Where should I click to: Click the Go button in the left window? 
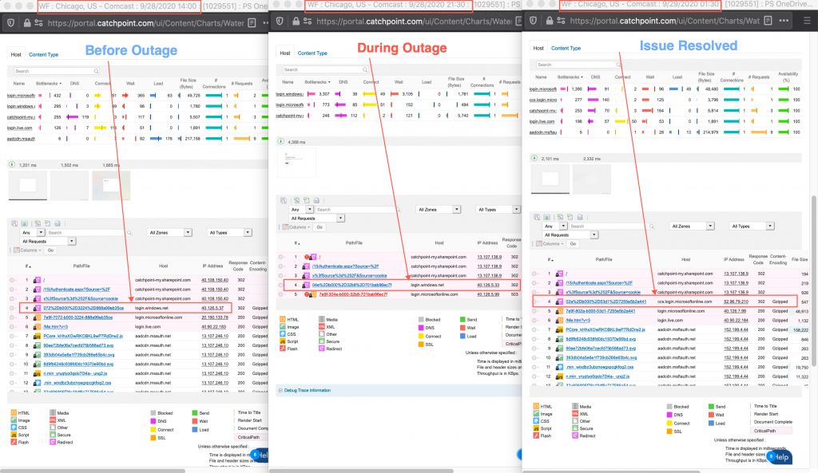click(x=50, y=250)
